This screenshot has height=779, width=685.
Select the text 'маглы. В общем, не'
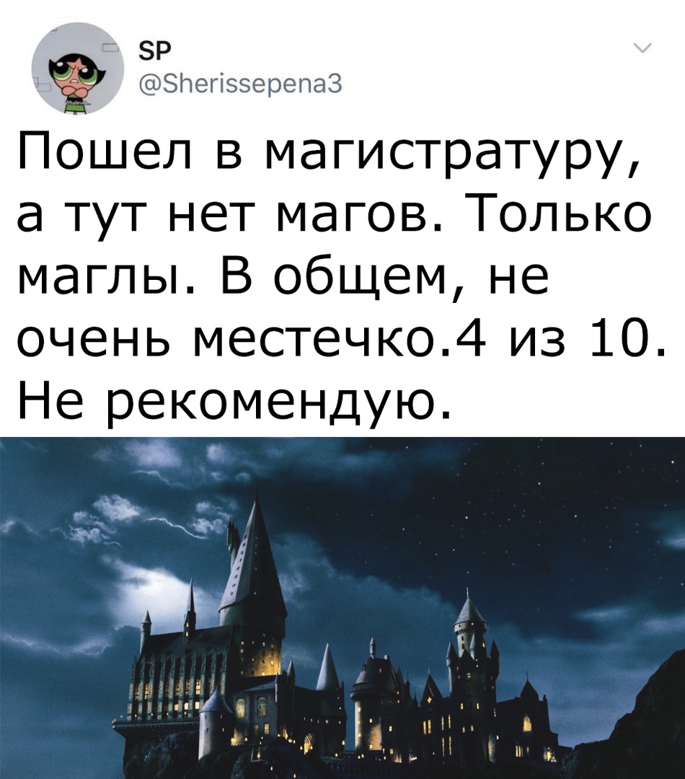[282, 277]
